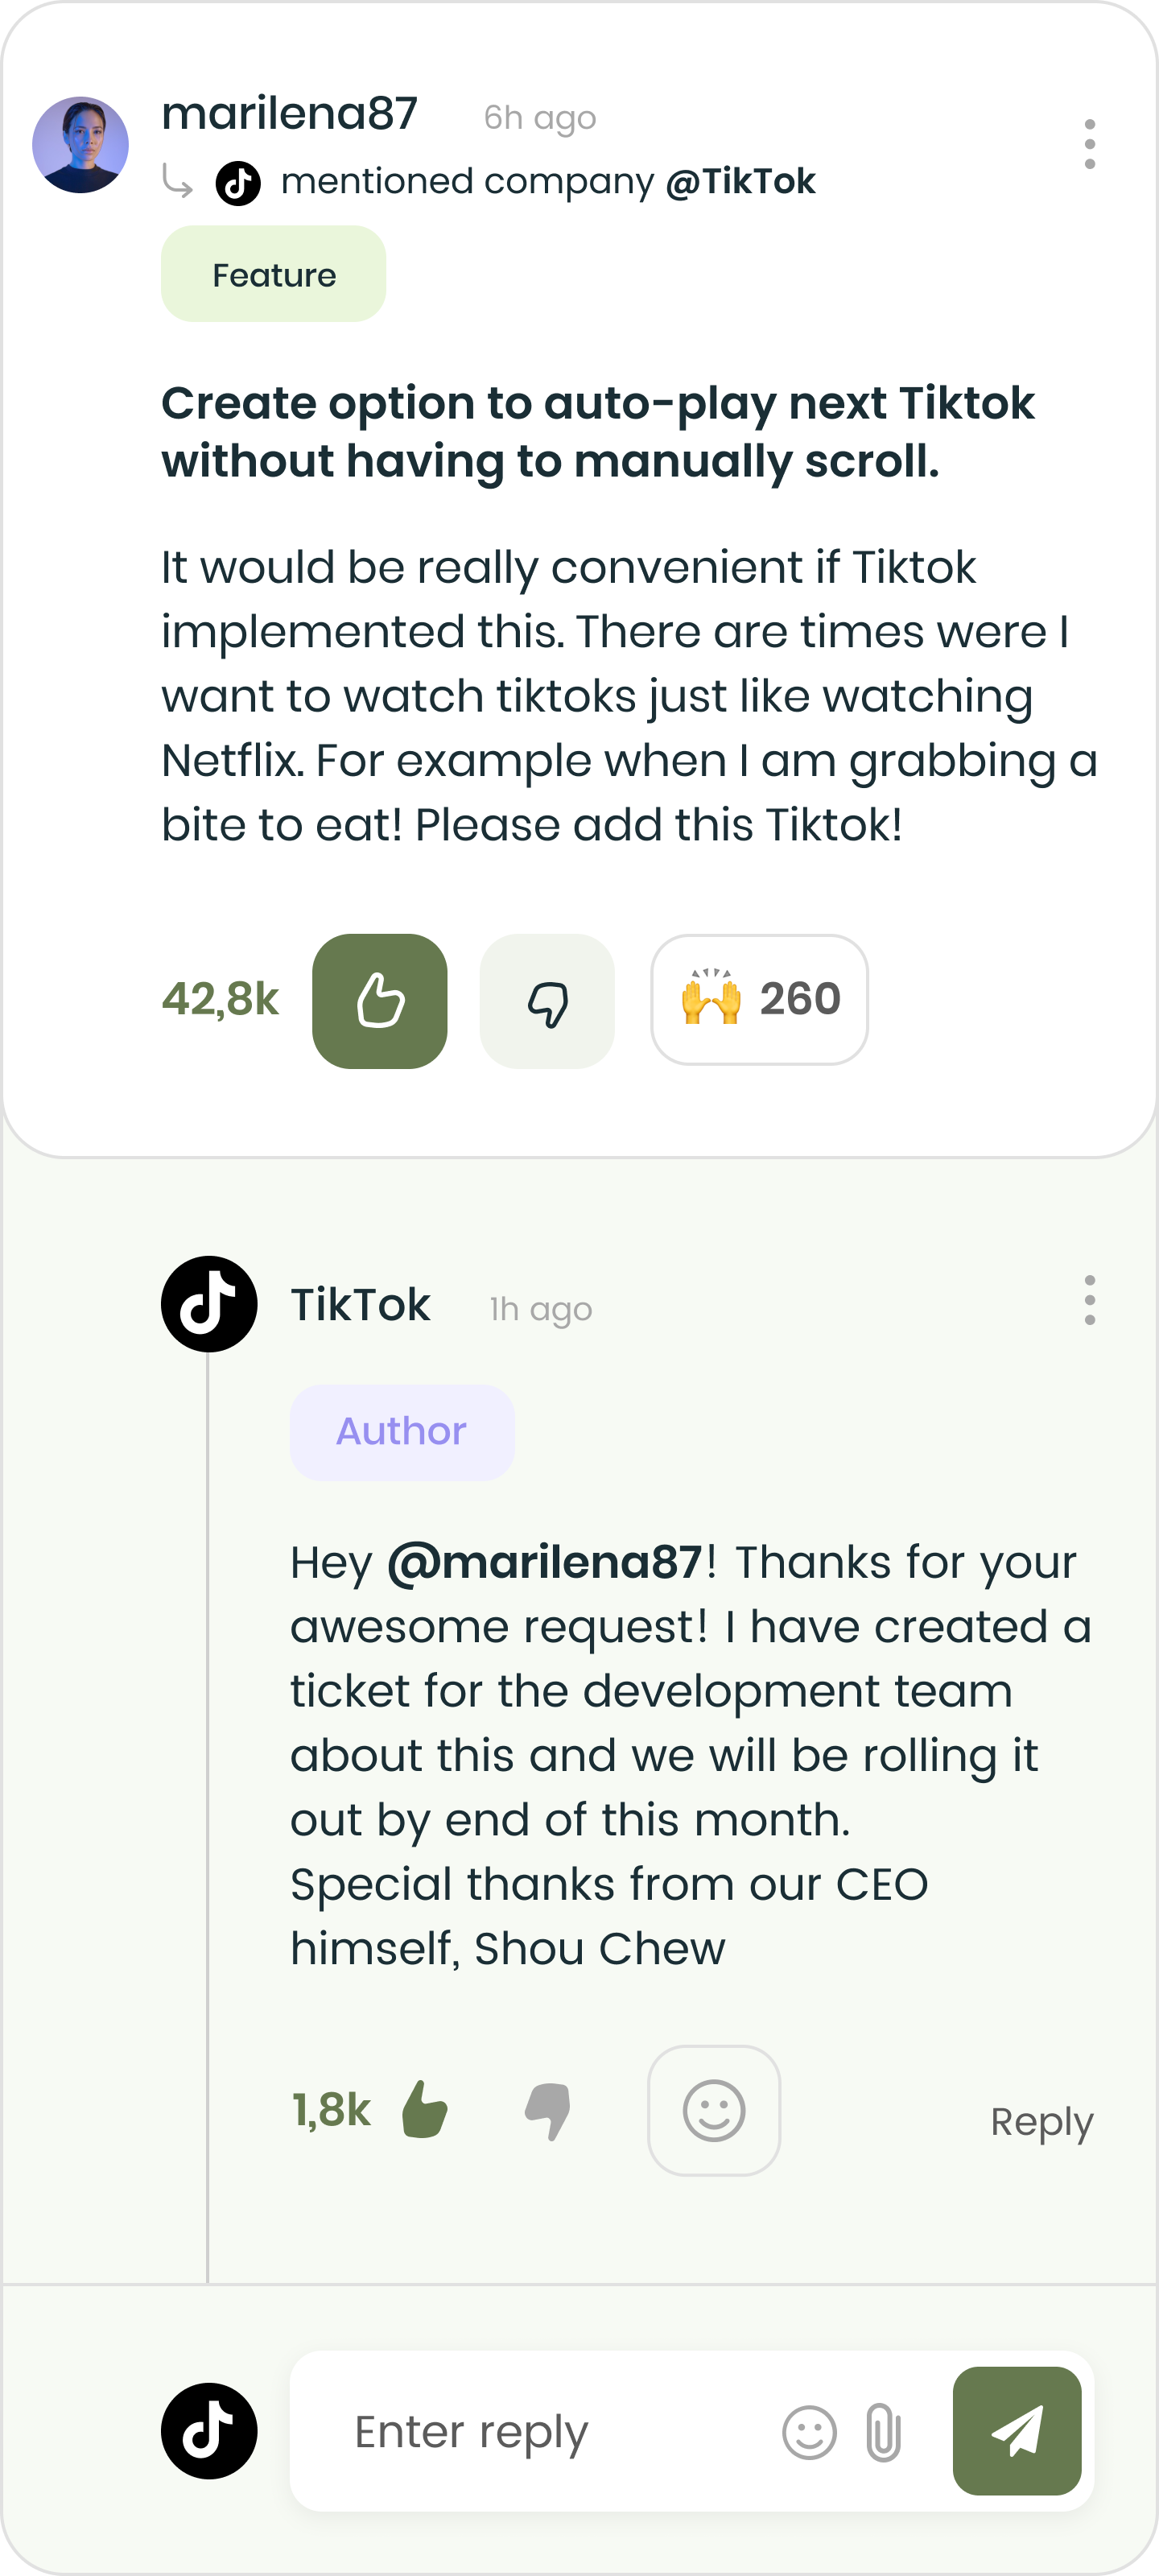The width and height of the screenshot is (1159, 2576).
Task: Click the raised hands reaction with 260
Action: [759, 1000]
